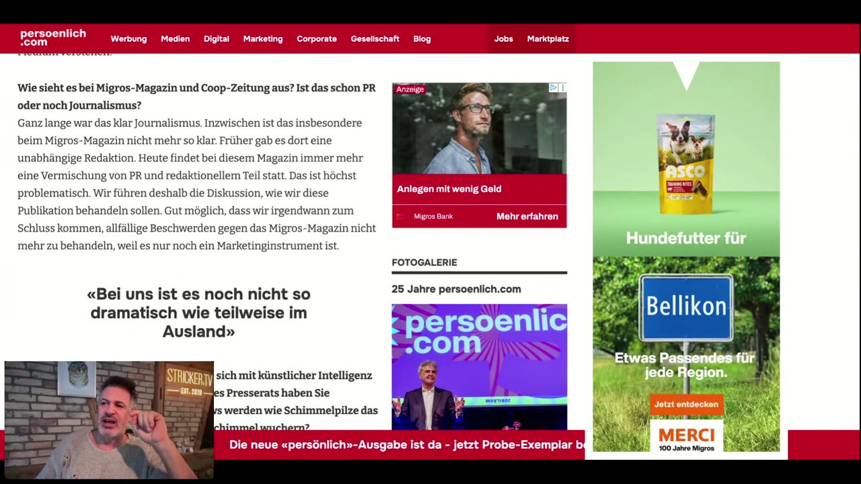This screenshot has height=484, width=861.
Task: Click the Migros Bank ad photo of man with glasses
Action: (479, 128)
